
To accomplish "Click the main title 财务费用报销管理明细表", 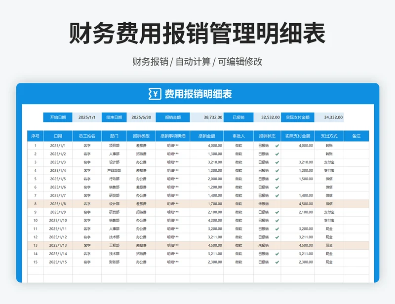I will 197,33.
